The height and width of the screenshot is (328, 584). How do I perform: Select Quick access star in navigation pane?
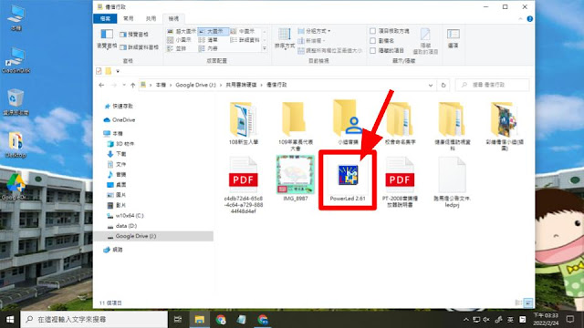pyautogui.click(x=119, y=107)
